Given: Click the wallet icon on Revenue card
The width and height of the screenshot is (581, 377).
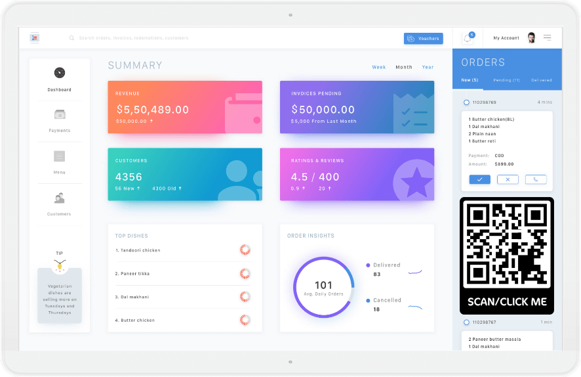Looking at the screenshot, I should click(x=243, y=113).
